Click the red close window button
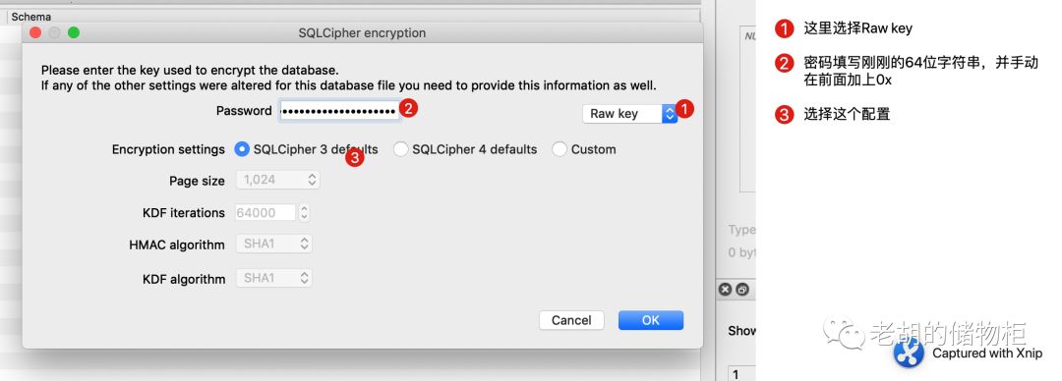Viewport: 1062px width, 381px height. click(x=35, y=32)
